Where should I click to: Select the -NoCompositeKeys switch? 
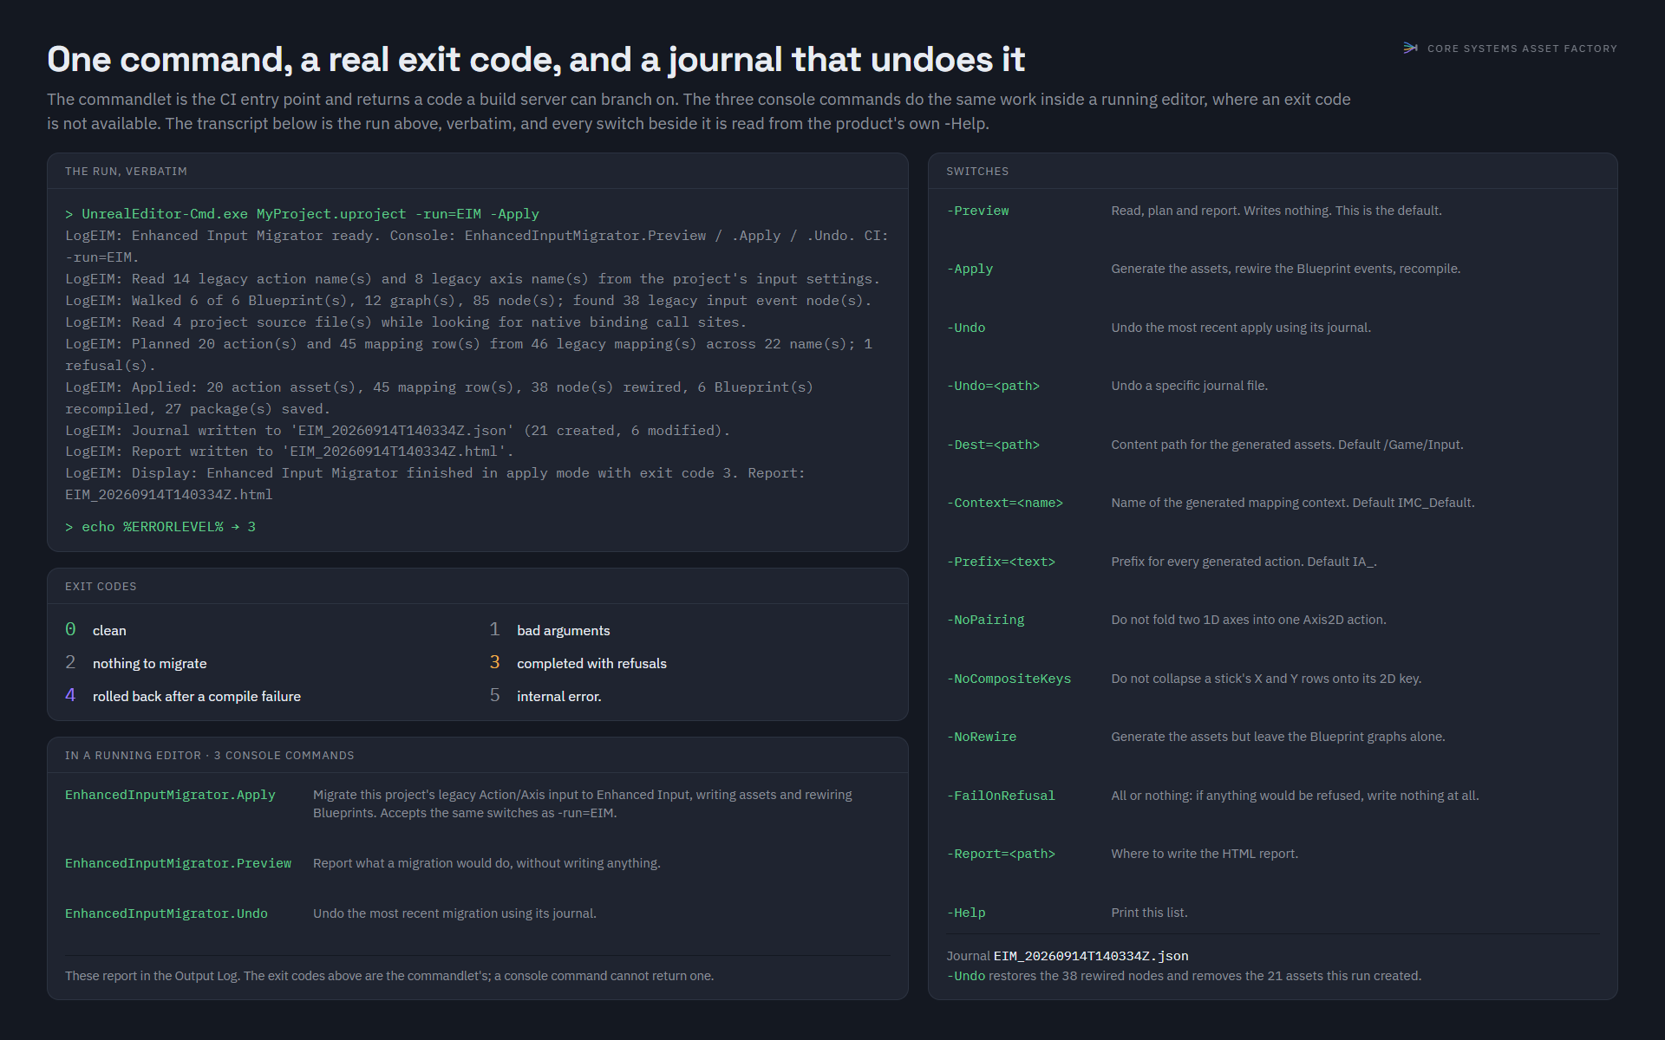[x=1009, y=679]
